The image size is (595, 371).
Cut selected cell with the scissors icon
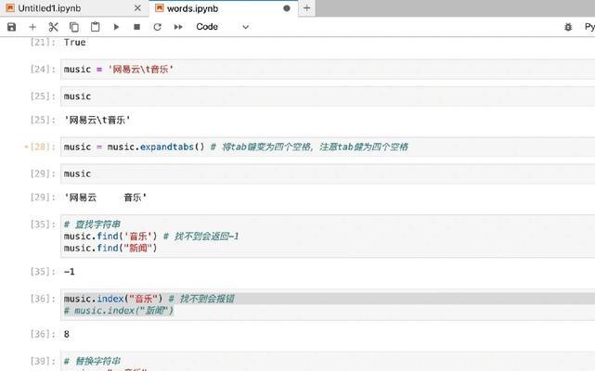[x=53, y=27]
